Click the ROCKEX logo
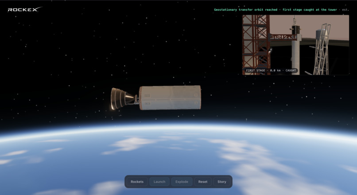Image resolution: width=357 pixels, height=195 pixels. click(x=25, y=9)
